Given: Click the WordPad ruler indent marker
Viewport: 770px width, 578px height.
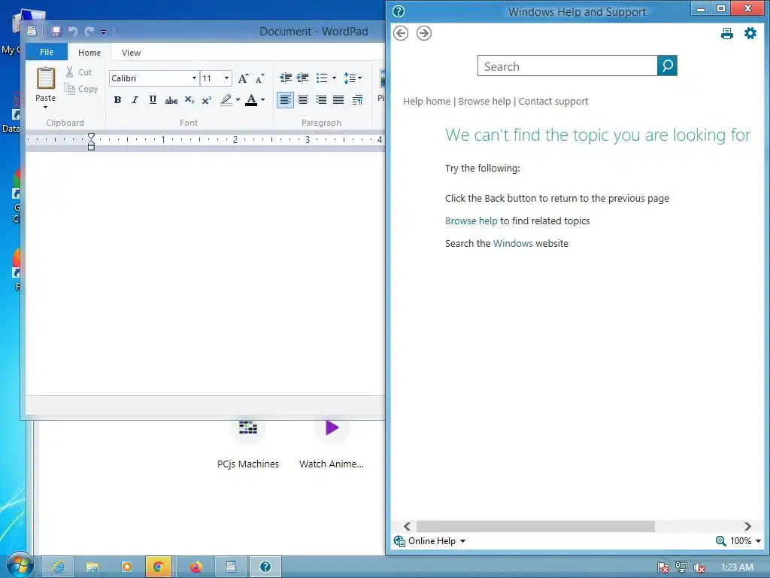Looking at the screenshot, I should pyautogui.click(x=91, y=141).
